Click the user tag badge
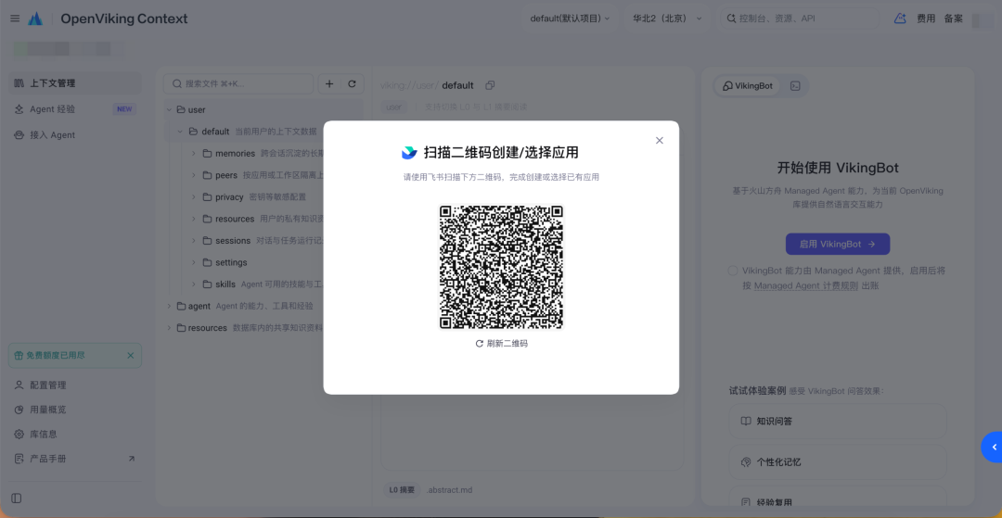 (392, 107)
